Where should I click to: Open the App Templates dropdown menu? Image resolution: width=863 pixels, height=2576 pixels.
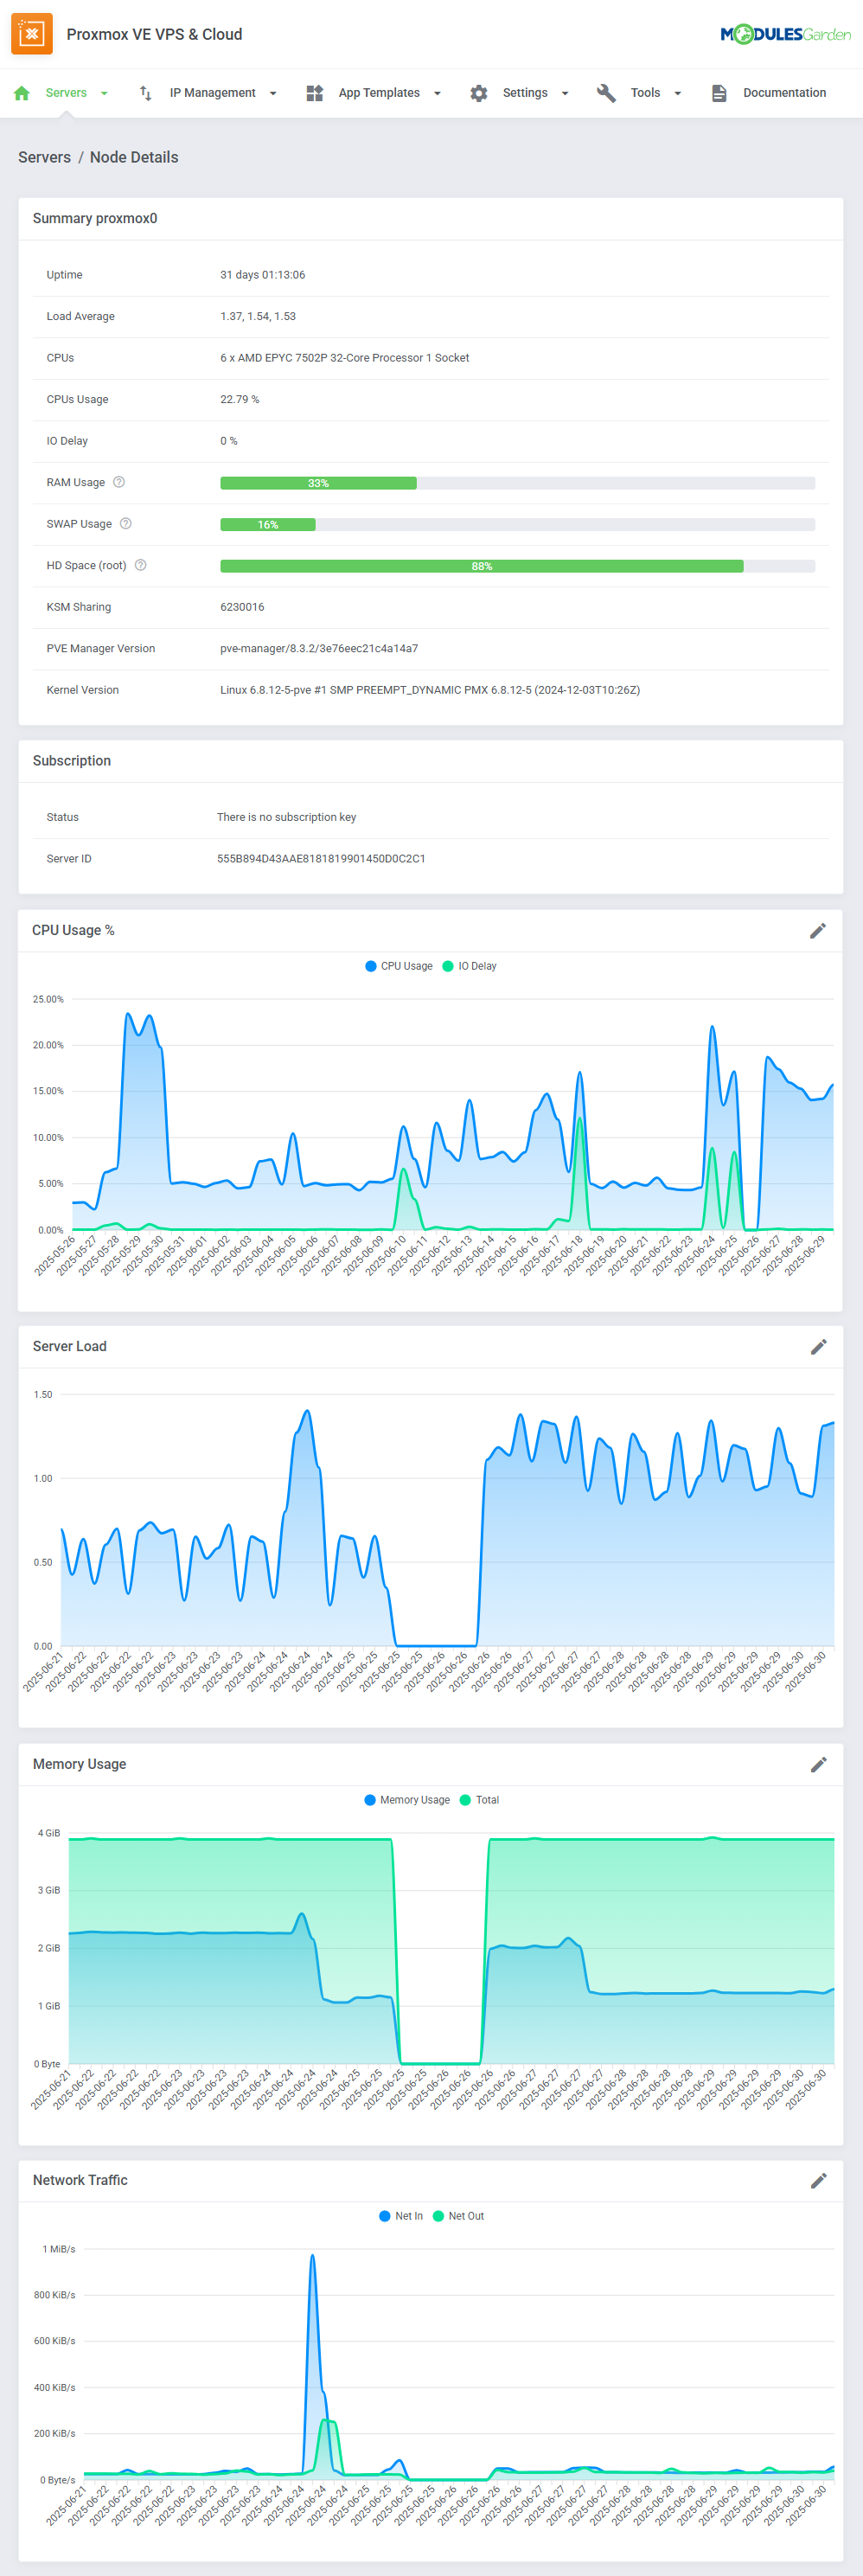pyautogui.click(x=374, y=93)
